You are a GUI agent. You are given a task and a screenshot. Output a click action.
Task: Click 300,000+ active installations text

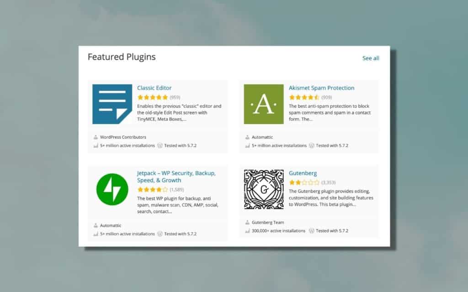278,230
